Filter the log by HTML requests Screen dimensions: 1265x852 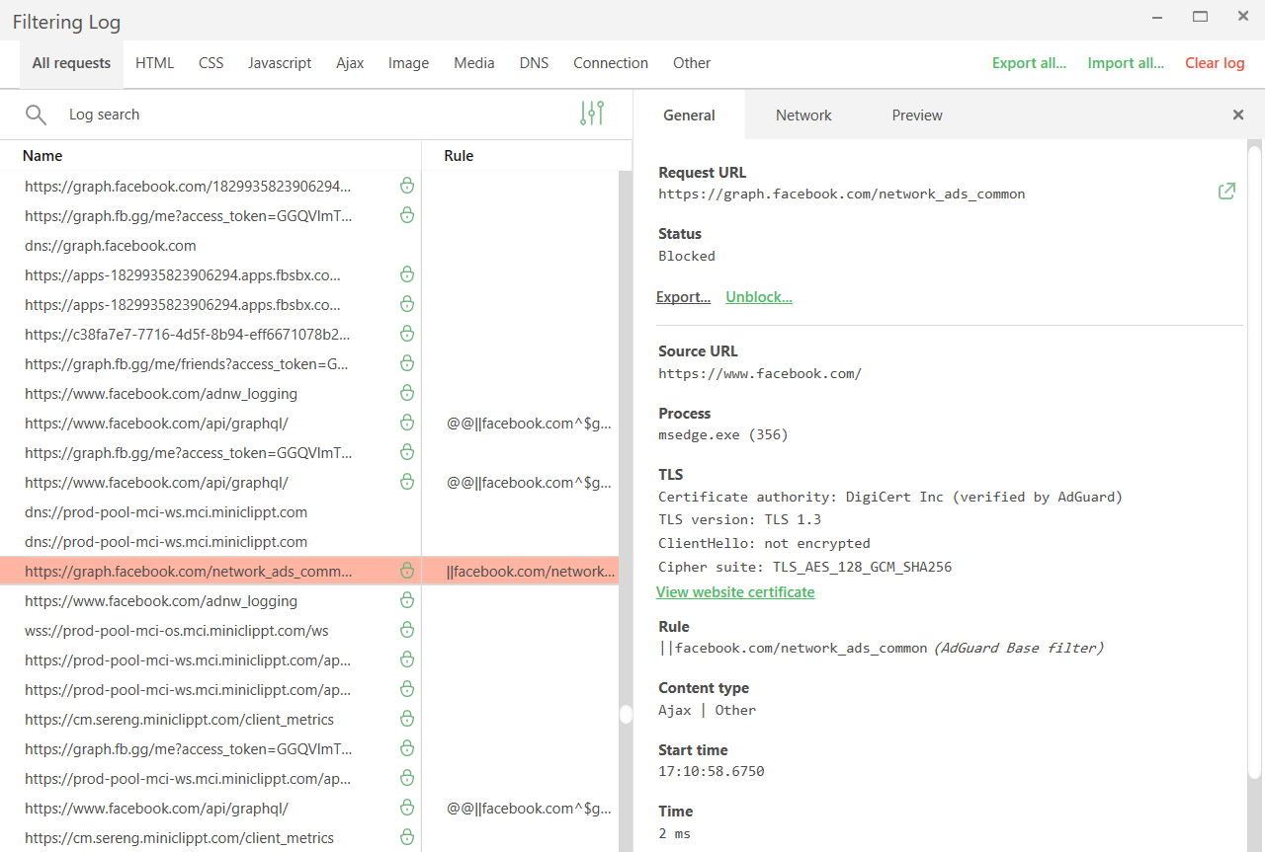[x=154, y=63]
